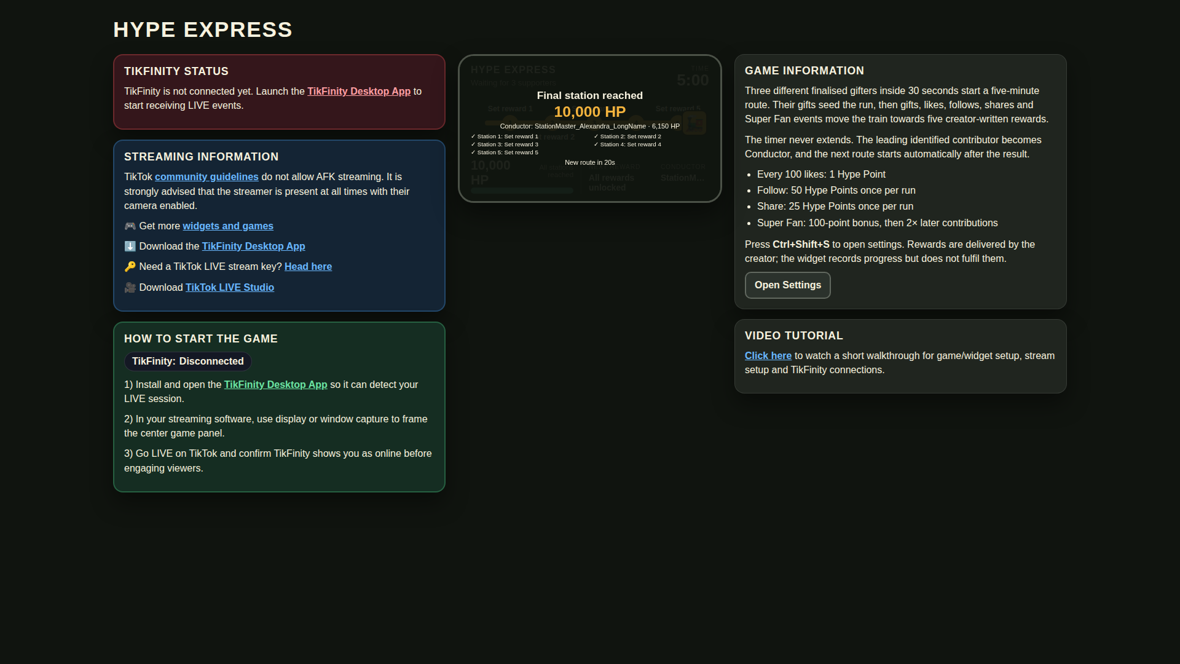The width and height of the screenshot is (1180, 664).
Task: Follow the widgets and games link
Action: 228,226
